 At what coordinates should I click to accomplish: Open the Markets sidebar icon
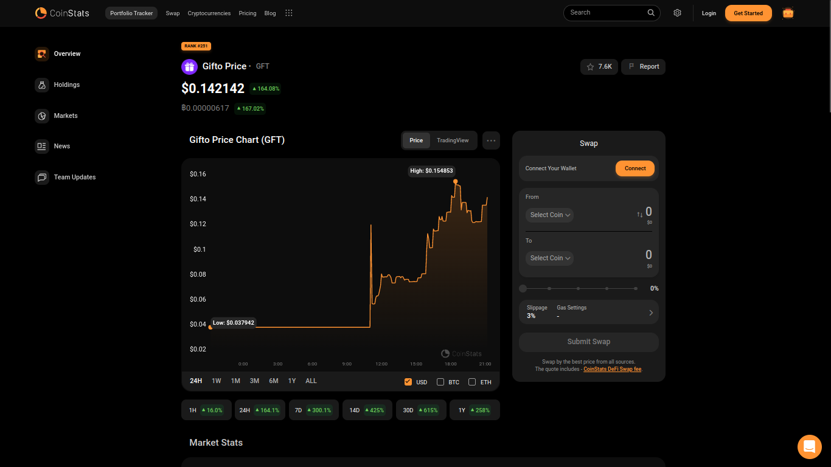42,116
